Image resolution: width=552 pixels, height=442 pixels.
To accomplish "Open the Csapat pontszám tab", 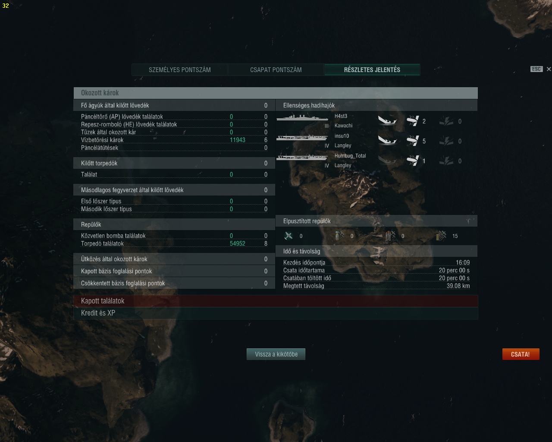I will click(276, 70).
